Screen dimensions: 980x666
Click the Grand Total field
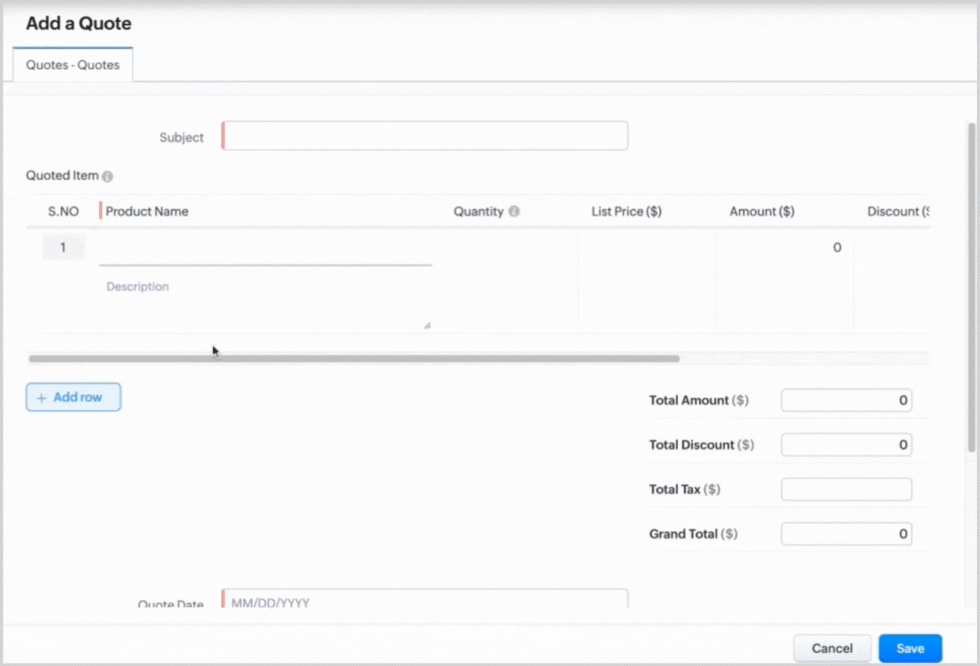(x=846, y=534)
